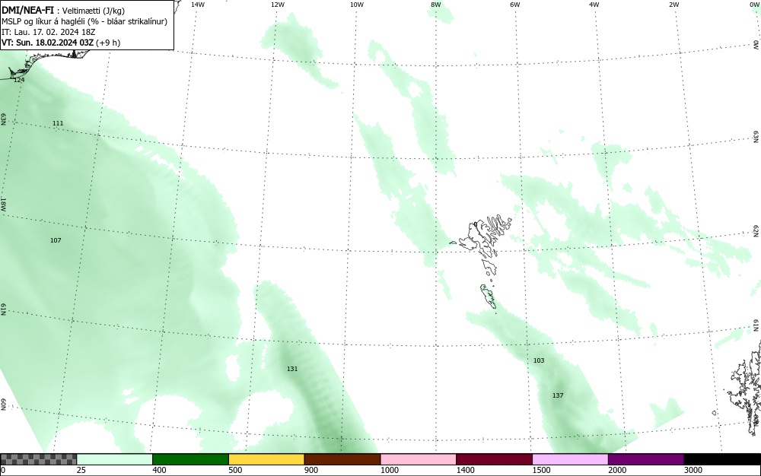Click the light green 25-400 legend swatch
This screenshot has width=761, height=476.
pyautogui.click(x=115, y=459)
